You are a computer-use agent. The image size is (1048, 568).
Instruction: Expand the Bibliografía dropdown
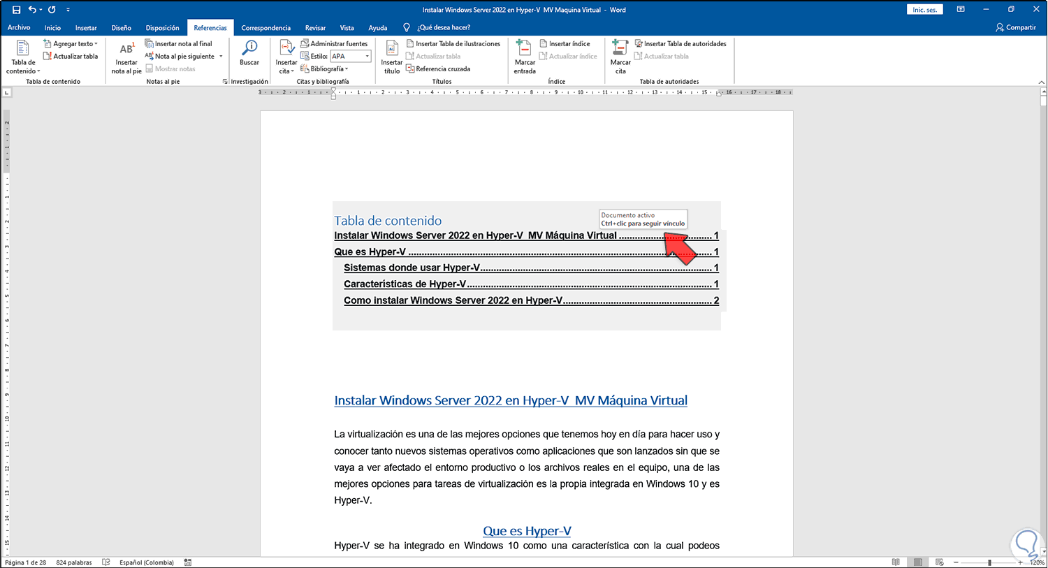[328, 68]
